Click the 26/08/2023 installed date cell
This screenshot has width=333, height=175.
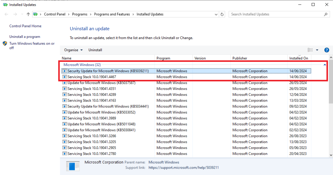pos(298,136)
